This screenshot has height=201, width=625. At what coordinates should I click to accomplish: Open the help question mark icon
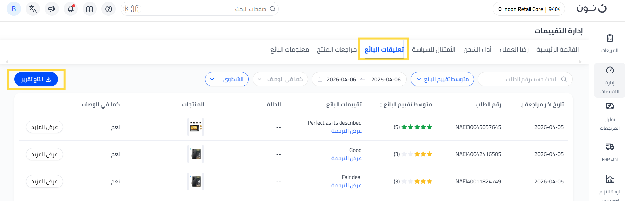point(109,9)
